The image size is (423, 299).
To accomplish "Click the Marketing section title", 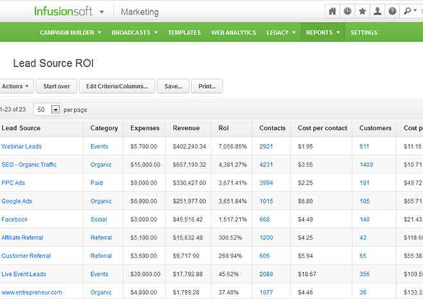I will point(140,12).
